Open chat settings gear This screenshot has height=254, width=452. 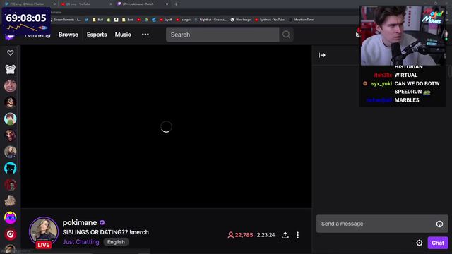click(x=420, y=243)
